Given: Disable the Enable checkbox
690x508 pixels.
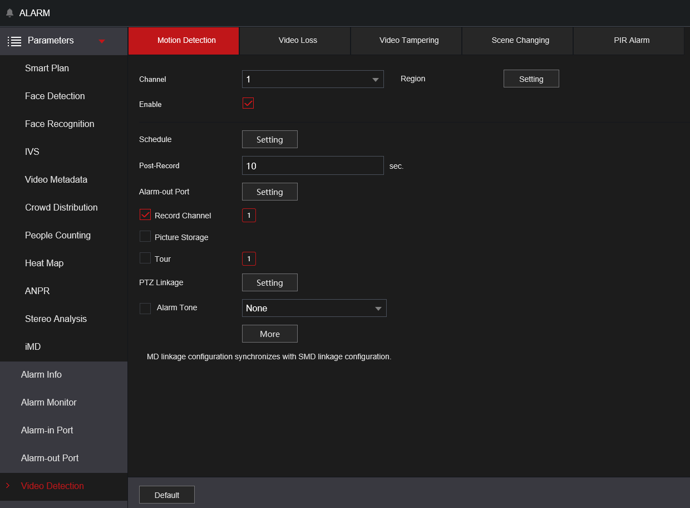Looking at the screenshot, I should (x=248, y=104).
